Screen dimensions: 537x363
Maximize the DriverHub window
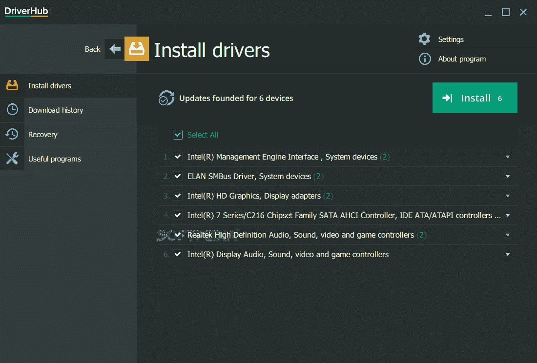point(505,12)
